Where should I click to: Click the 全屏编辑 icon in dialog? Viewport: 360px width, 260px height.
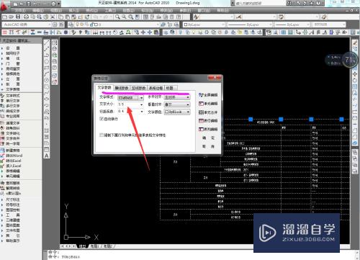click(201, 95)
